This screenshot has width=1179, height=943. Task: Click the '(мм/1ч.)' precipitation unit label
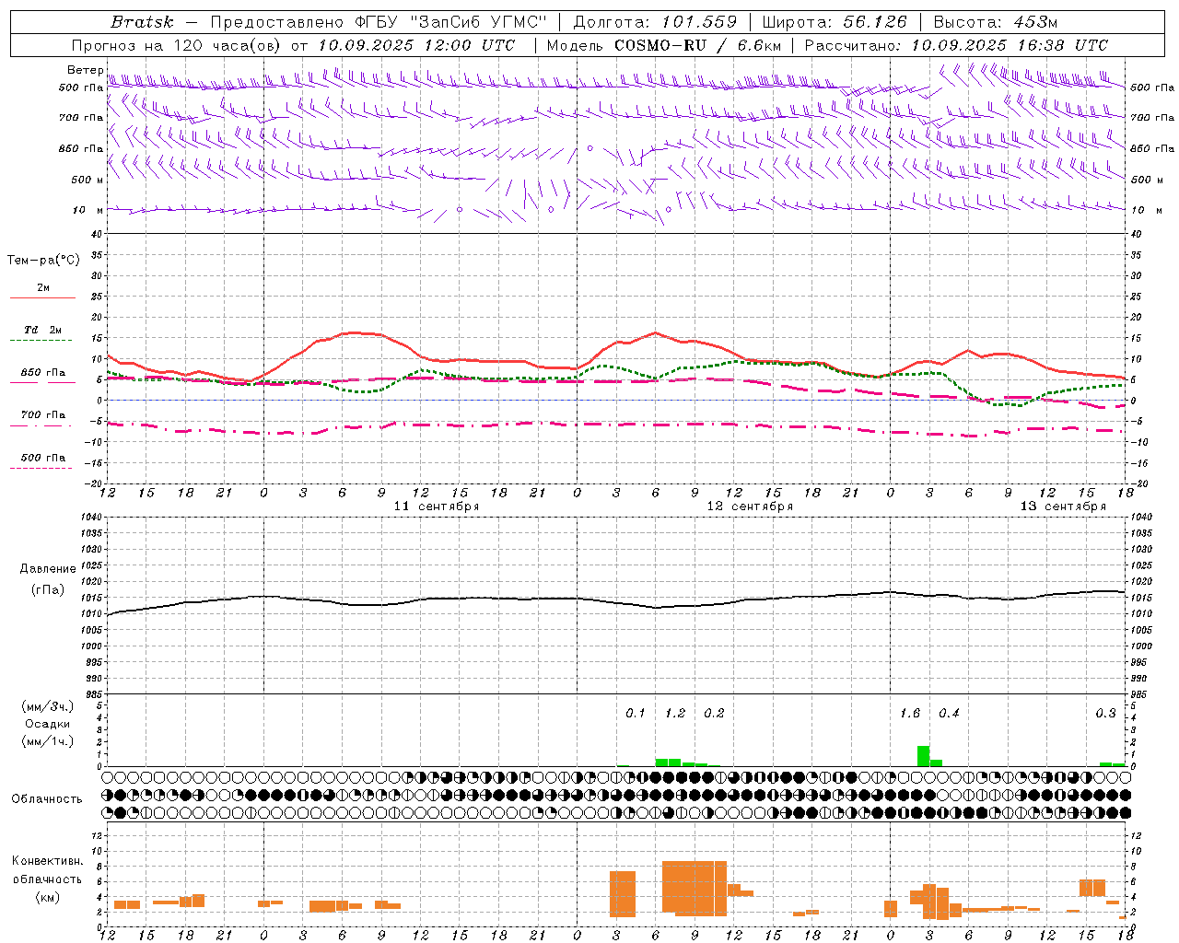tap(48, 741)
